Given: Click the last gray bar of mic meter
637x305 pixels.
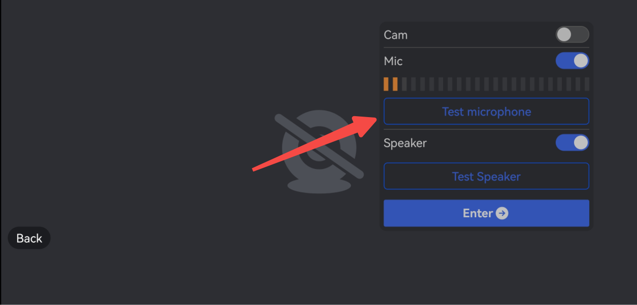Looking at the screenshot, I should 587,84.
